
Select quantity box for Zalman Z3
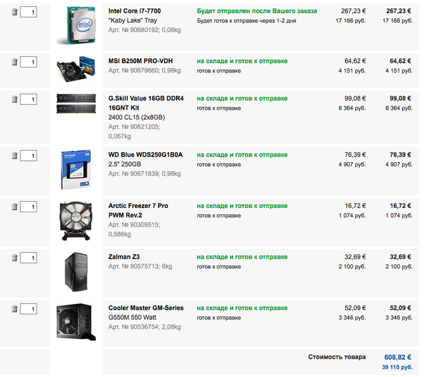[x=29, y=258]
